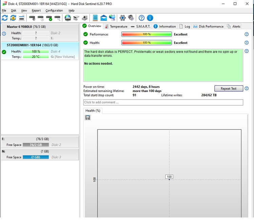Click the globe over disk icon
Viewport: 254px width, 224px height.
click(68, 18)
